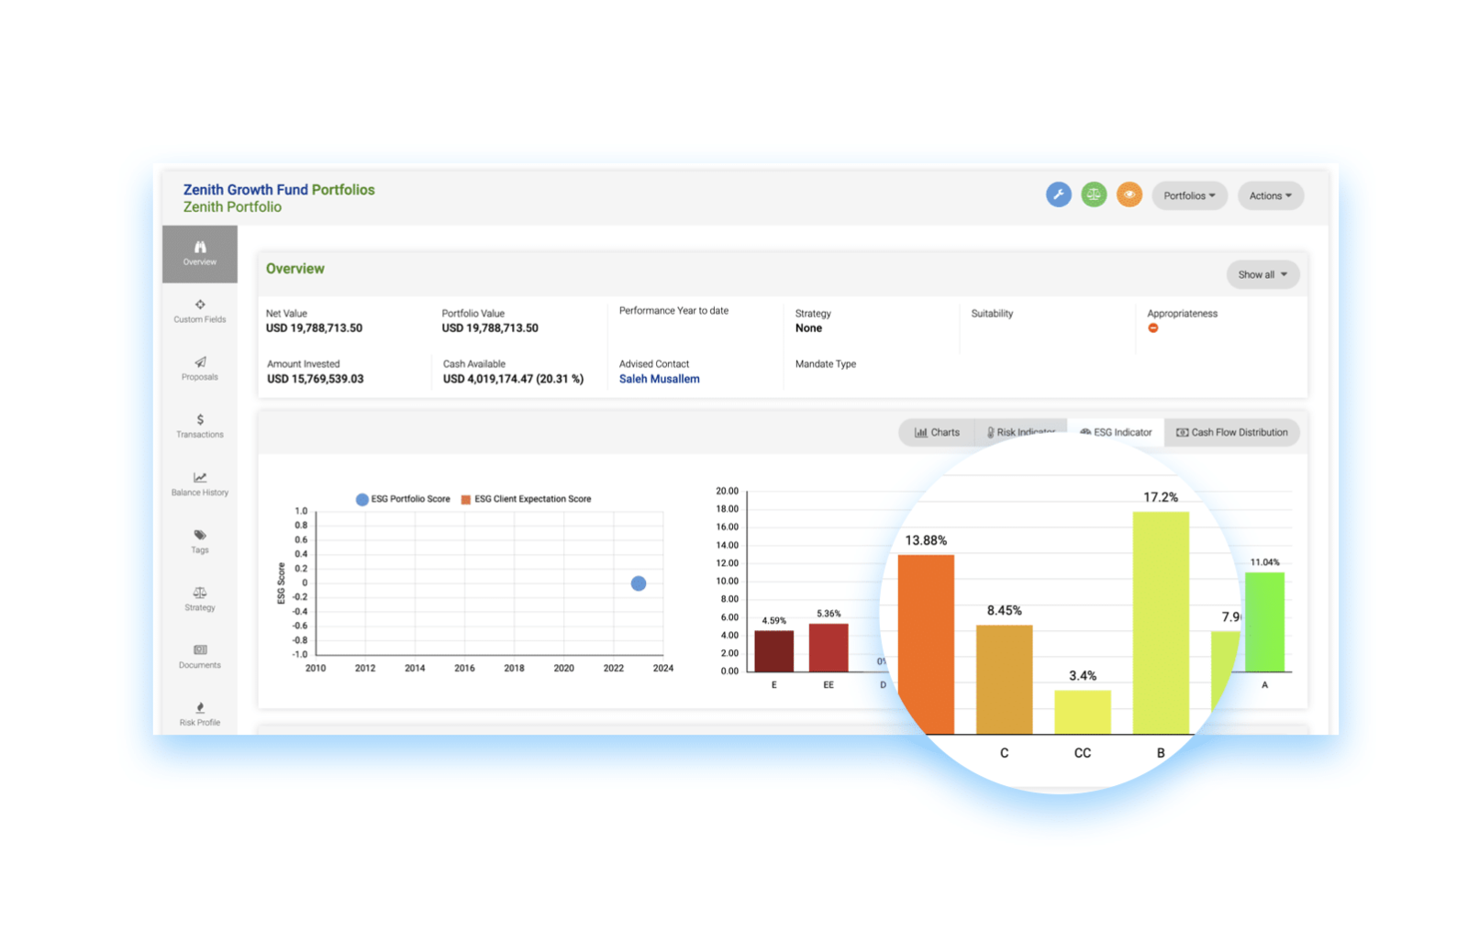Click the Suitability label
The image size is (1468, 931).
(x=992, y=314)
